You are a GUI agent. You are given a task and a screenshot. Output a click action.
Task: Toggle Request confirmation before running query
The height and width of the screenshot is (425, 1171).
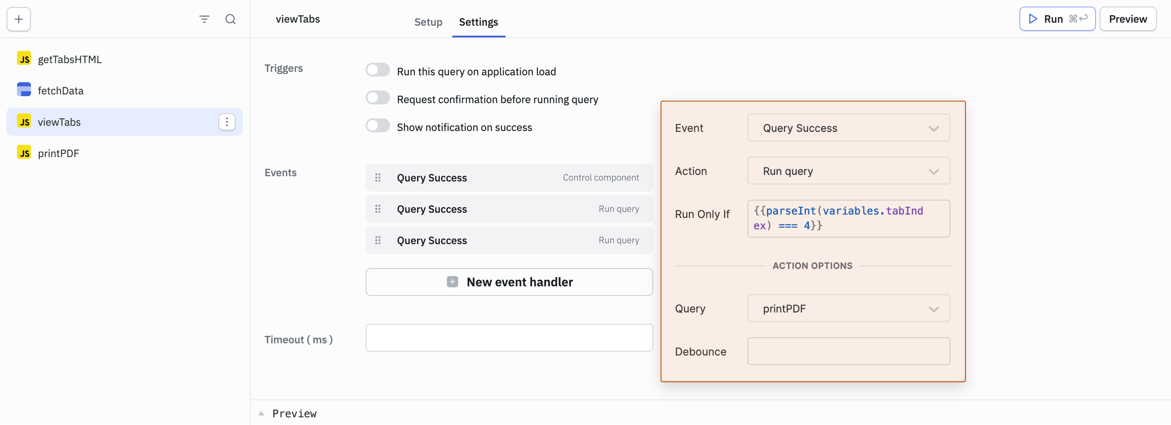(378, 98)
